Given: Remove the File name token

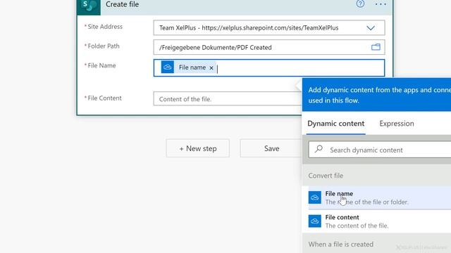Looking at the screenshot, I should pos(211,68).
